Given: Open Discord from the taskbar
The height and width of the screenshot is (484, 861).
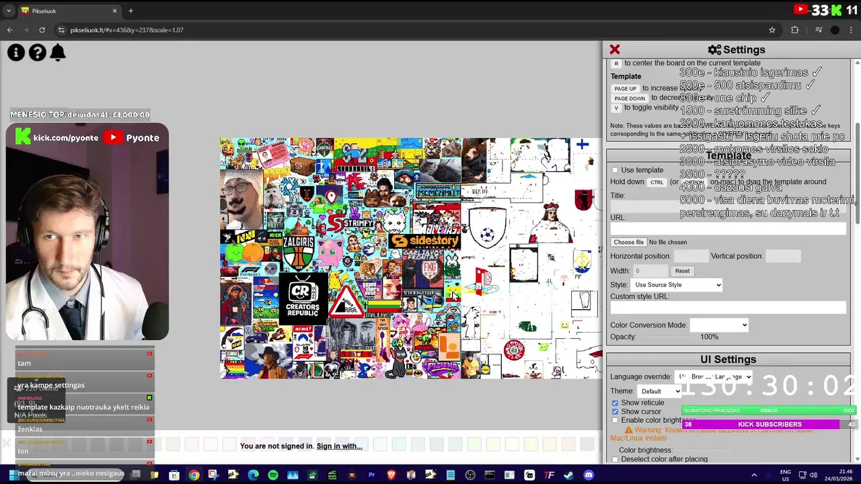Looking at the screenshot, I should [x=589, y=475].
